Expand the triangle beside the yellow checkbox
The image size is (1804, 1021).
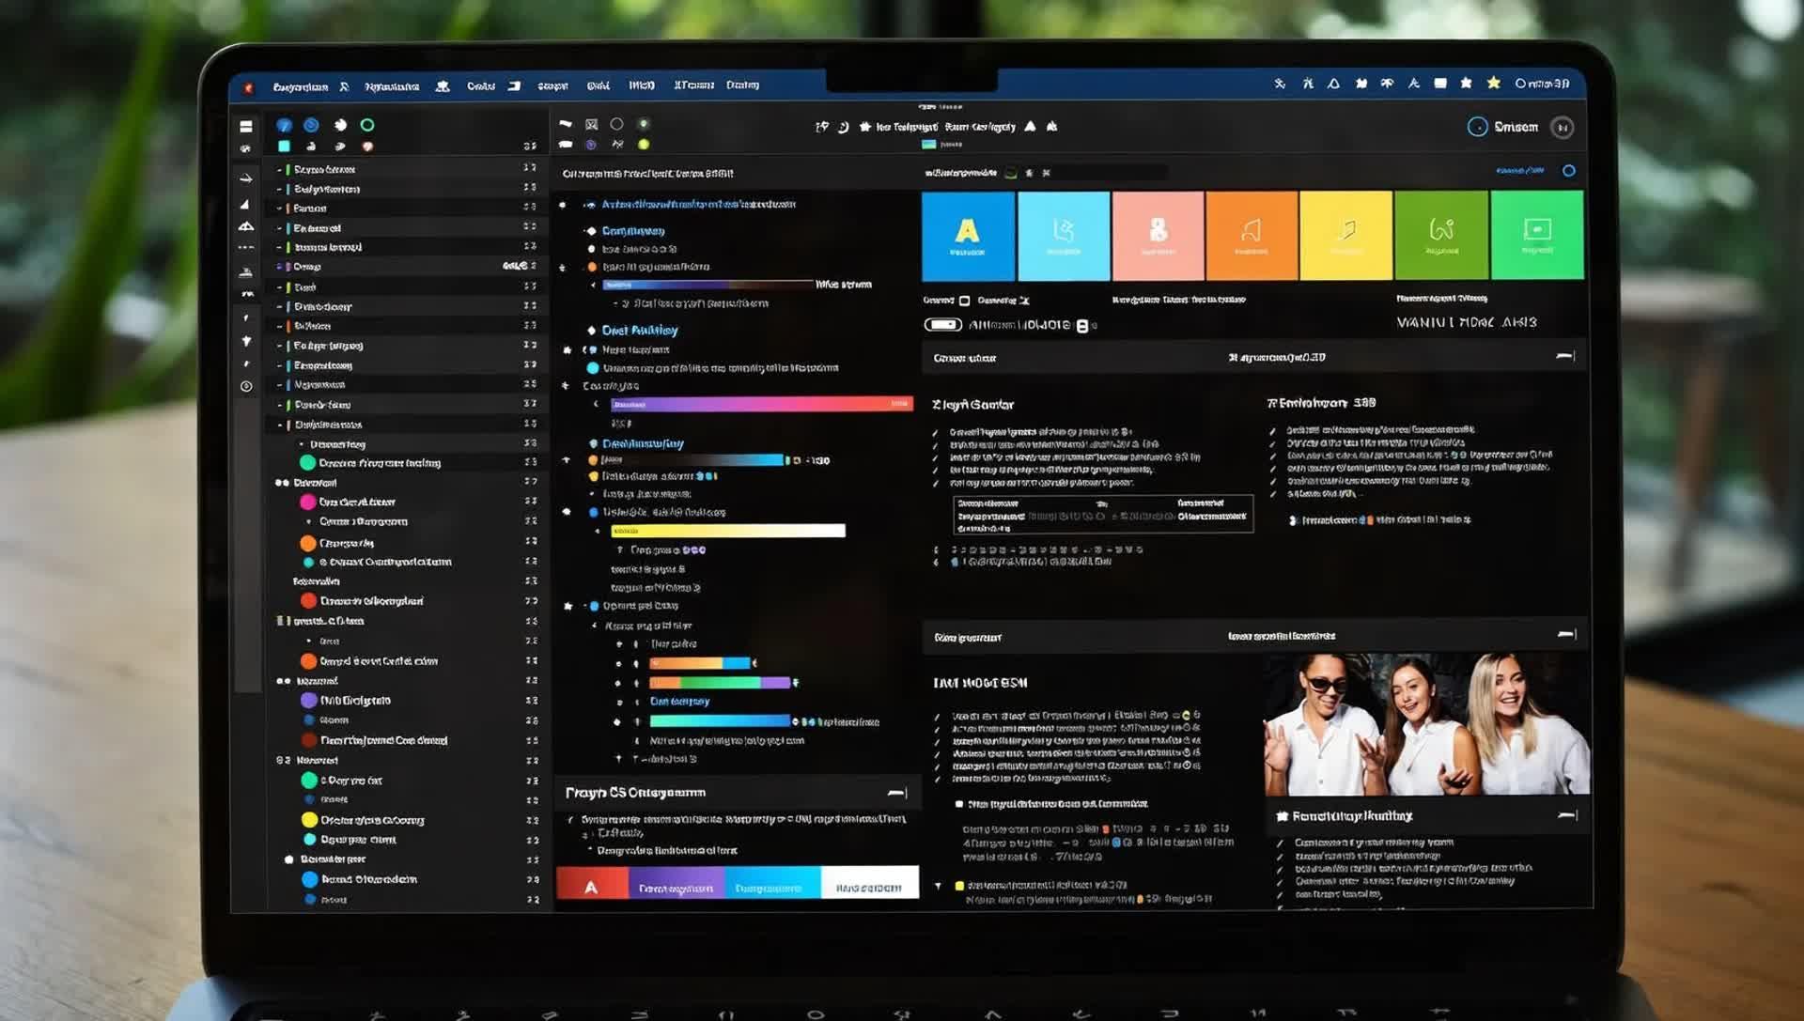[938, 886]
